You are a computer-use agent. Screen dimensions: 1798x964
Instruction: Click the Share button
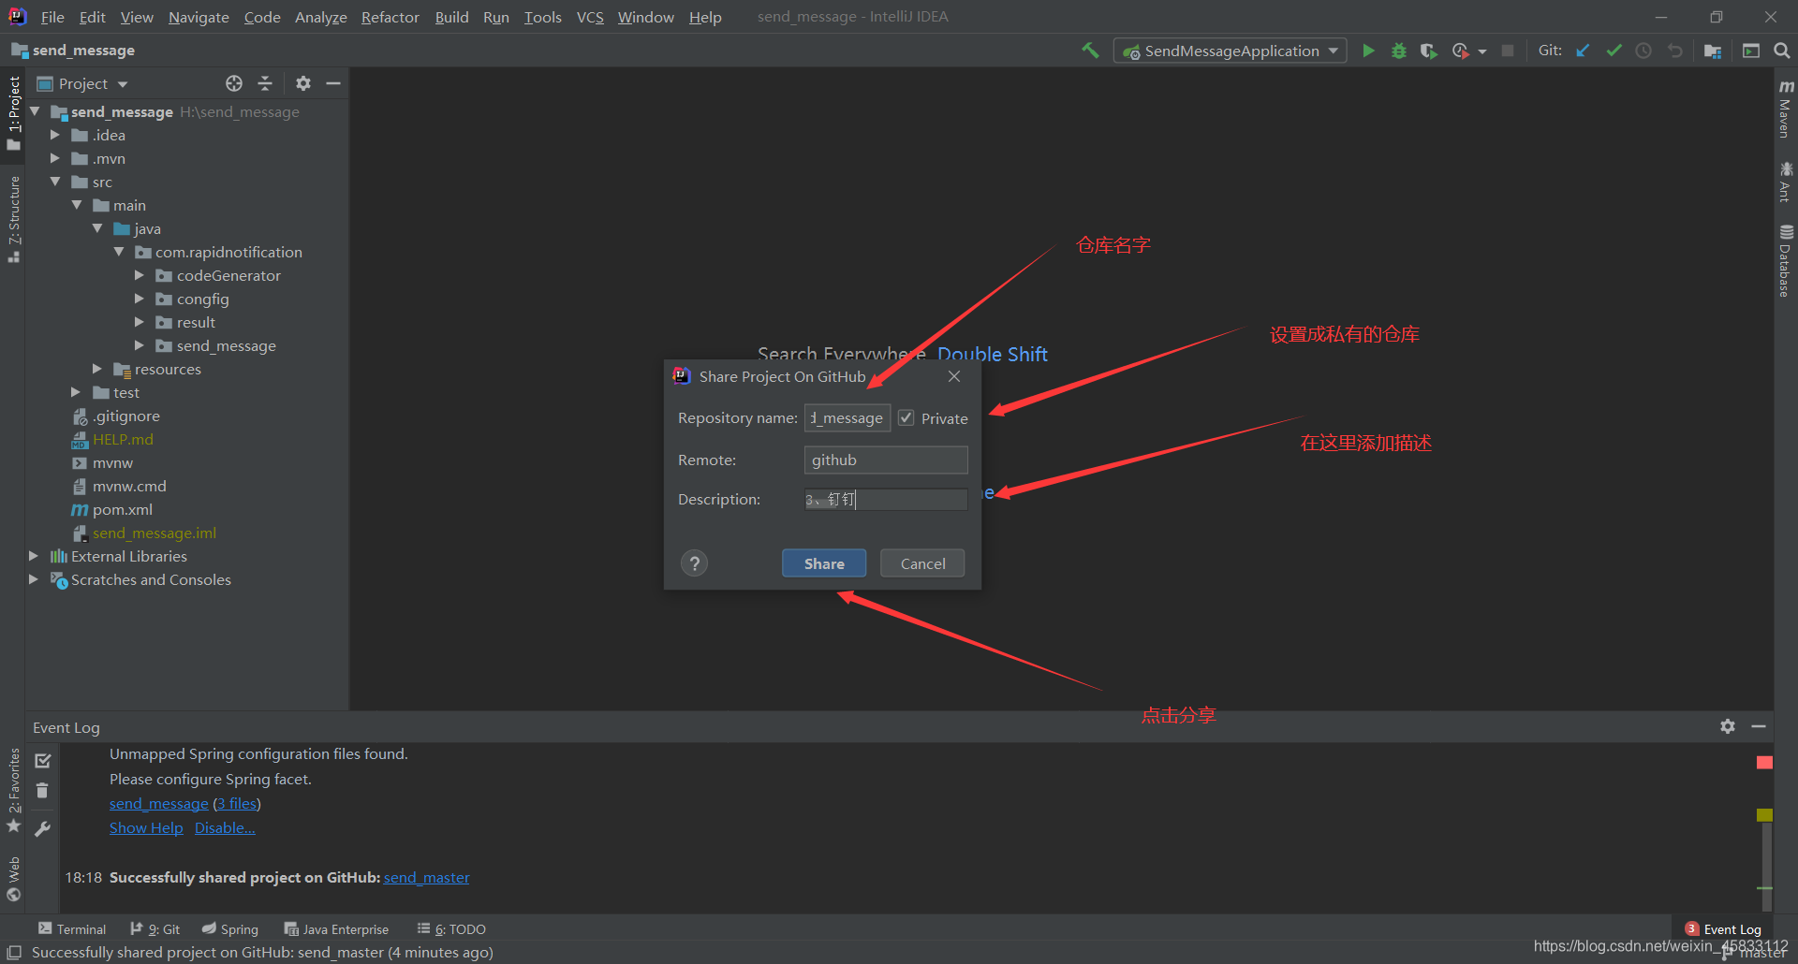824,563
